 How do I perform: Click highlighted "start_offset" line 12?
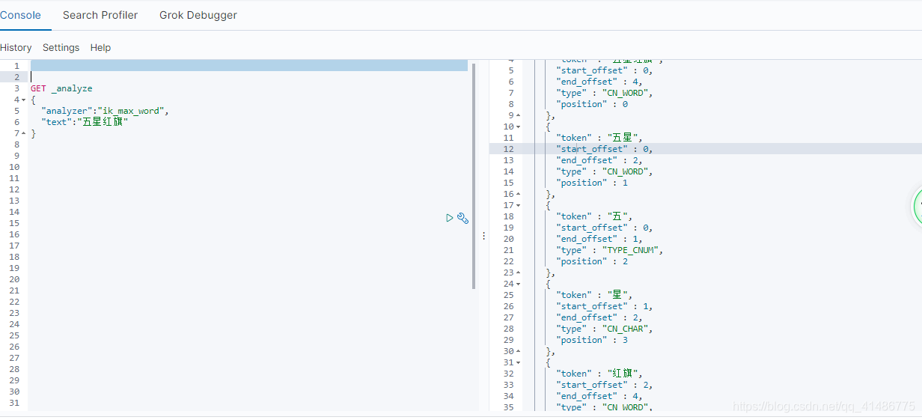(605, 149)
